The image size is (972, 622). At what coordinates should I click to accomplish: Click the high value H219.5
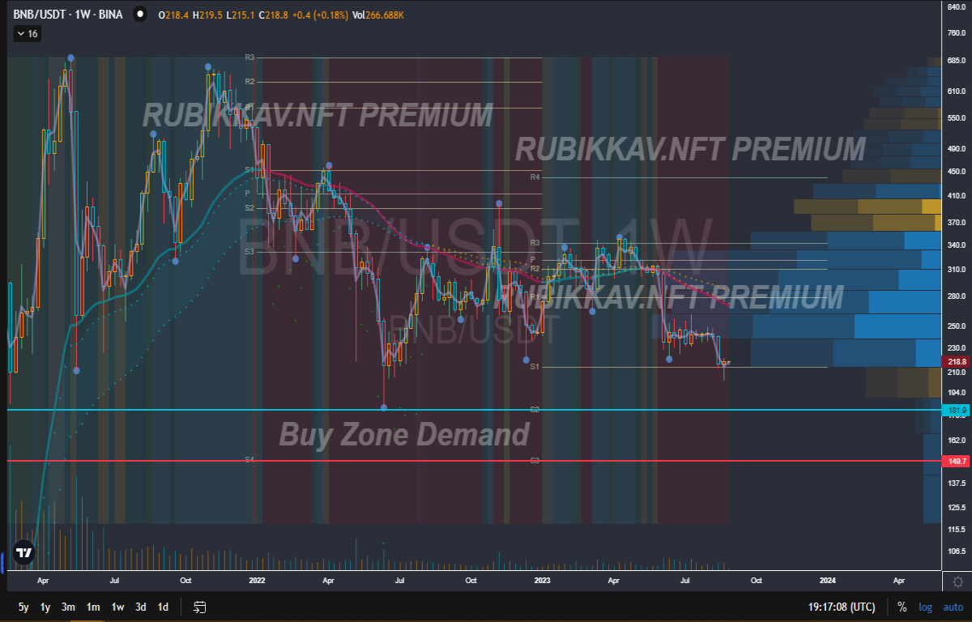click(x=209, y=15)
